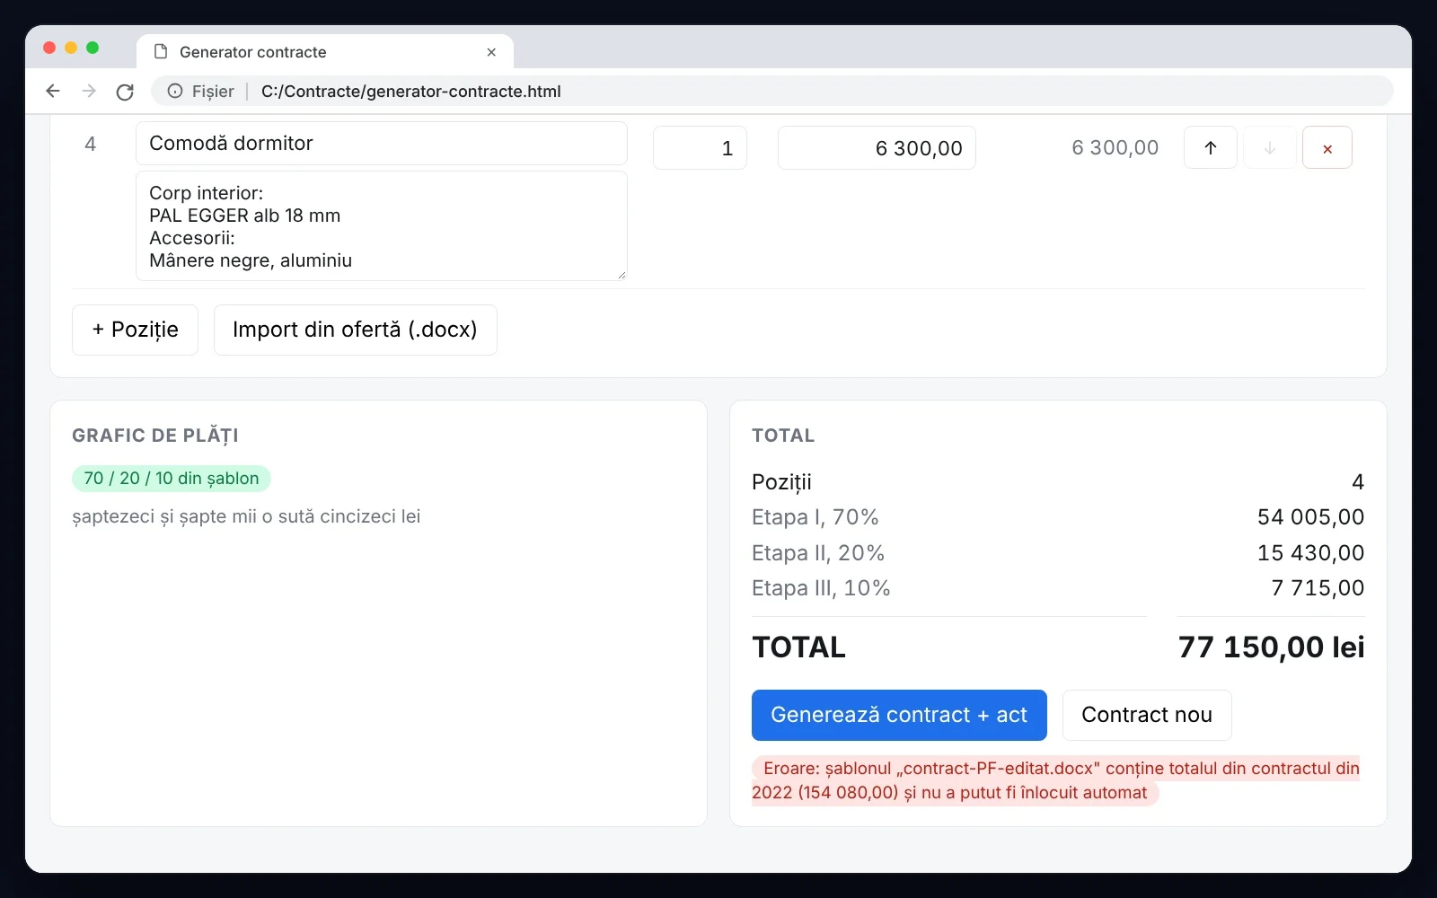Click the address bar URL text
The width and height of the screenshot is (1437, 898).
coord(411,91)
